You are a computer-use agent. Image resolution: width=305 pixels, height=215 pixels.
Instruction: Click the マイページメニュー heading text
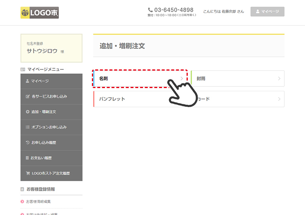[46, 69]
